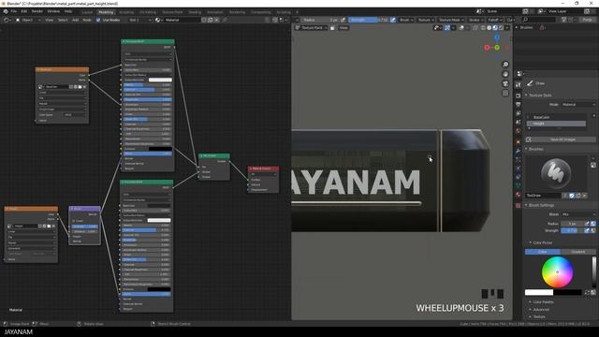The height and width of the screenshot is (337, 599).
Task: Open the Object Constraints properties tab
Action: tap(518, 177)
